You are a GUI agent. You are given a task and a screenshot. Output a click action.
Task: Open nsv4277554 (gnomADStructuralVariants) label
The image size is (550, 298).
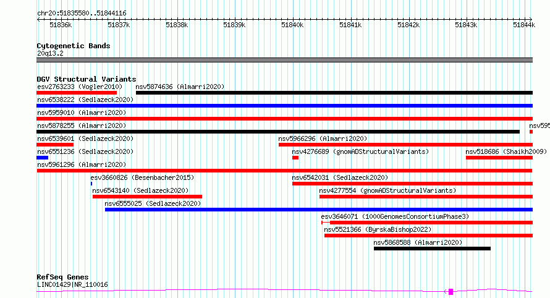point(387,190)
